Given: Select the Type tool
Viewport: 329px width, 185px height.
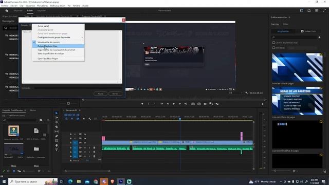Looking at the screenshot, I should pos(57,150).
